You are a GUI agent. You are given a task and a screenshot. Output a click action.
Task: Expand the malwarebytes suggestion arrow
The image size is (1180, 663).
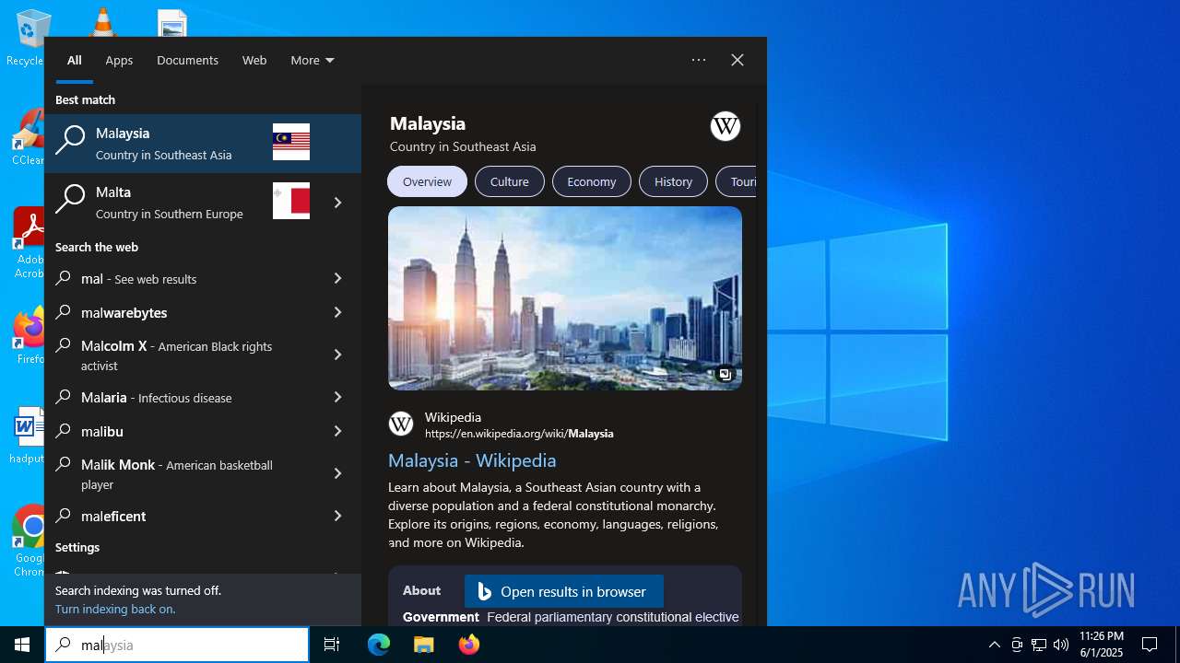tap(337, 312)
